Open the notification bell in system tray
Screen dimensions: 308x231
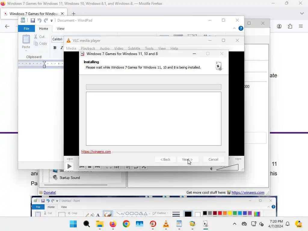pos(288,224)
